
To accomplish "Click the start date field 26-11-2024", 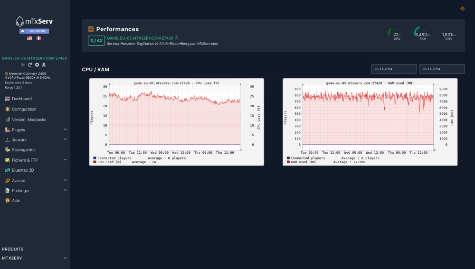I will pyautogui.click(x=394, y=69).
